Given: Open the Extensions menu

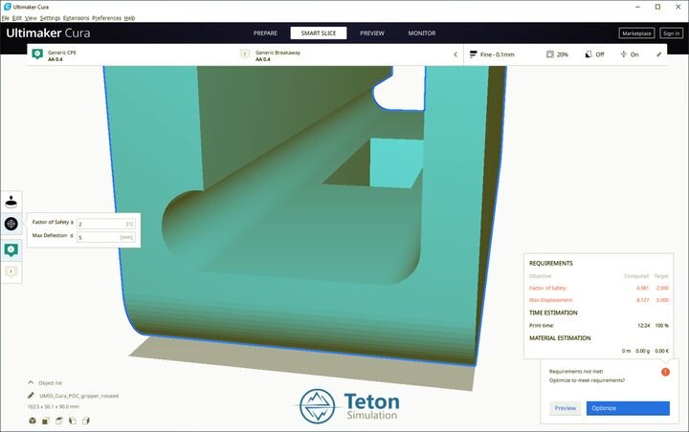Looking at the screenshot, I should (76, 18).
